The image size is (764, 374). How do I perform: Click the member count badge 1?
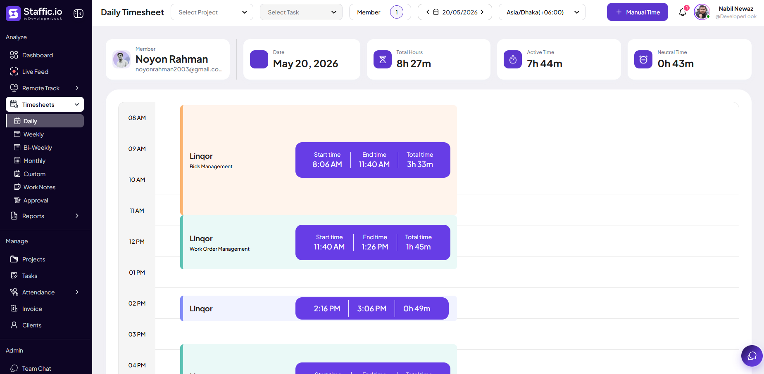pyautogui.click(x=397, y=12)
